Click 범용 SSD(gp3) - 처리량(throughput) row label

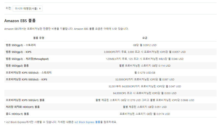27,59
